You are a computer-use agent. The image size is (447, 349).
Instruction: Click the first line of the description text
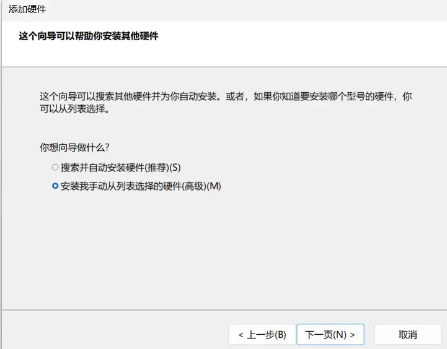[225, 97]
